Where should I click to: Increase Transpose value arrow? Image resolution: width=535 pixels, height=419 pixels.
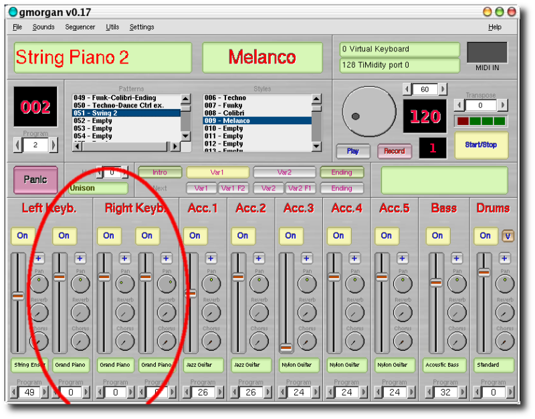click(x=502, y=105)
